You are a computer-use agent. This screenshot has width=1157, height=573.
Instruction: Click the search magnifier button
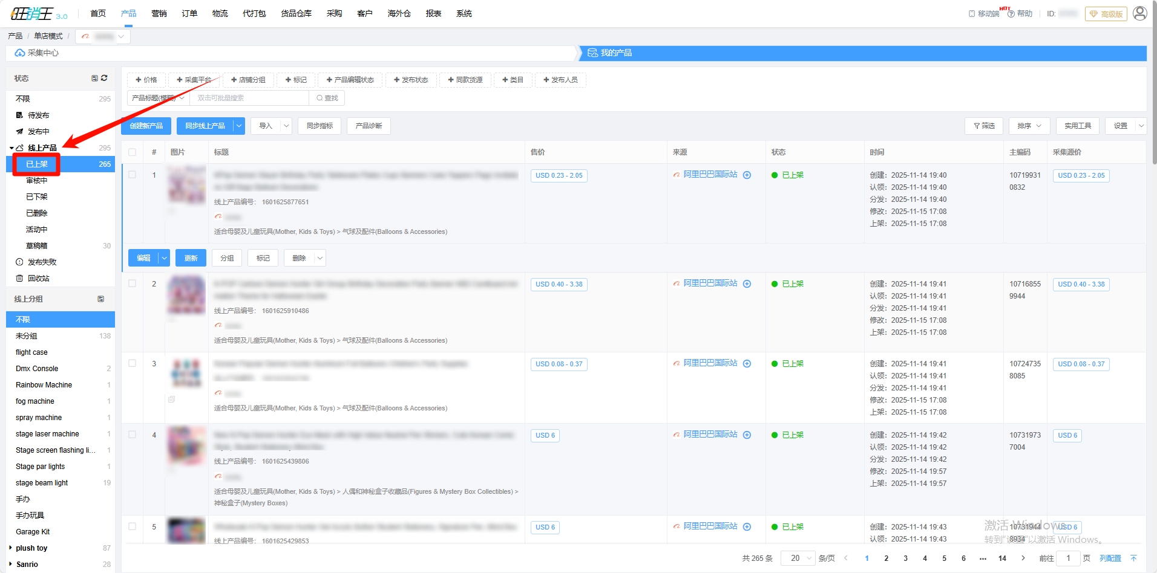pyautogui.click(x=327, y=98)
